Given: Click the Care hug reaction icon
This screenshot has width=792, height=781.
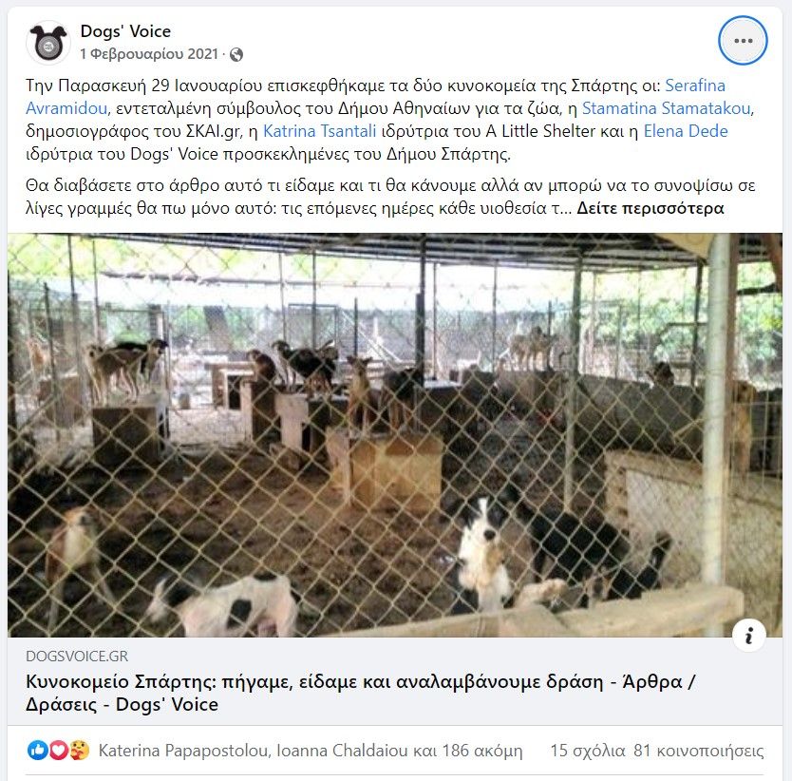Looking at the screenshot, I should pyautogui.click(x=79, y=751).
